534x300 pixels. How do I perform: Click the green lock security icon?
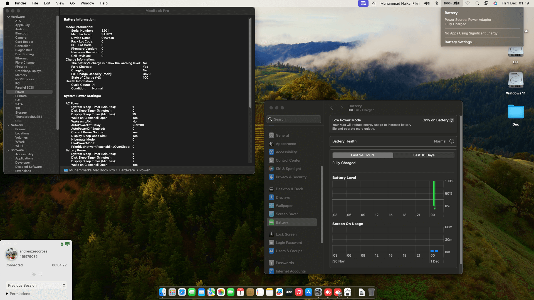pyautogui.click(x=62, y=244)
